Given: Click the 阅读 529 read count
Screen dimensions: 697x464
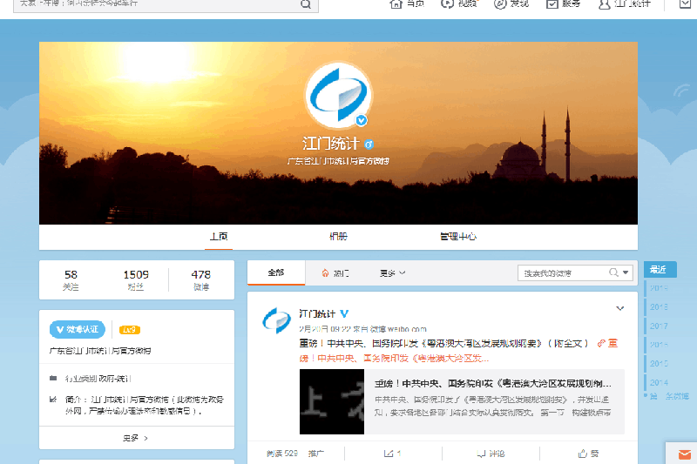Looking at the screenshot, I should (282, 454).
